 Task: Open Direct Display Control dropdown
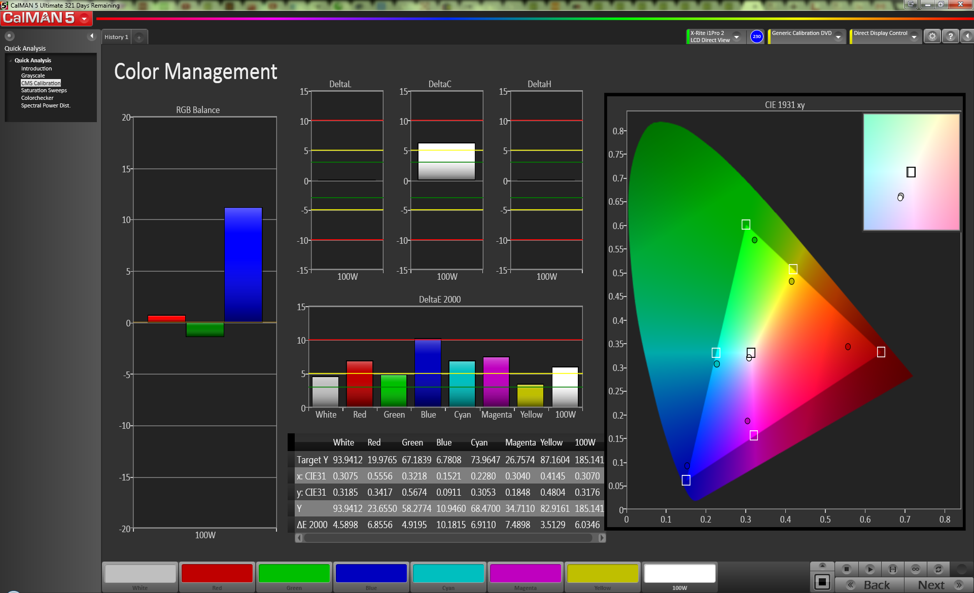point(914,36)
